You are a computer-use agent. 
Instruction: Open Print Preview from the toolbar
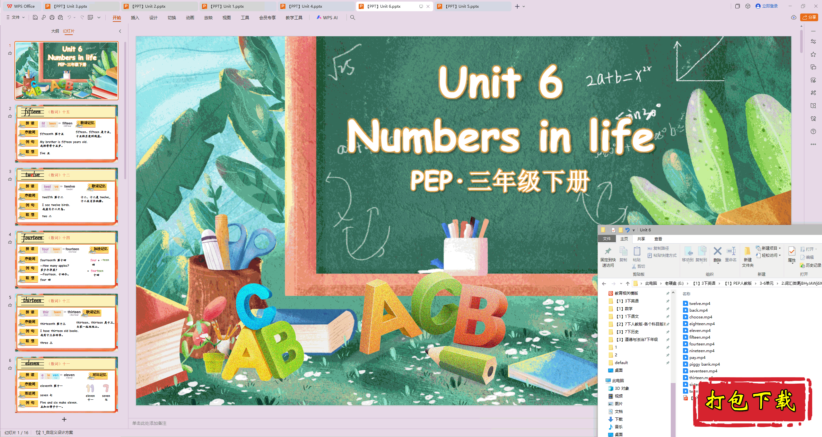pyautogui.click(x=60, y=18)
